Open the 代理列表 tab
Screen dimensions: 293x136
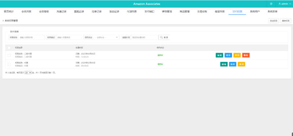pyautogui.click(x=132, y=11)
